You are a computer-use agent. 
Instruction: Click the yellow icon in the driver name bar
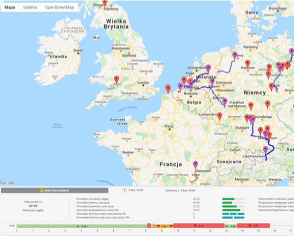point(42,190)
